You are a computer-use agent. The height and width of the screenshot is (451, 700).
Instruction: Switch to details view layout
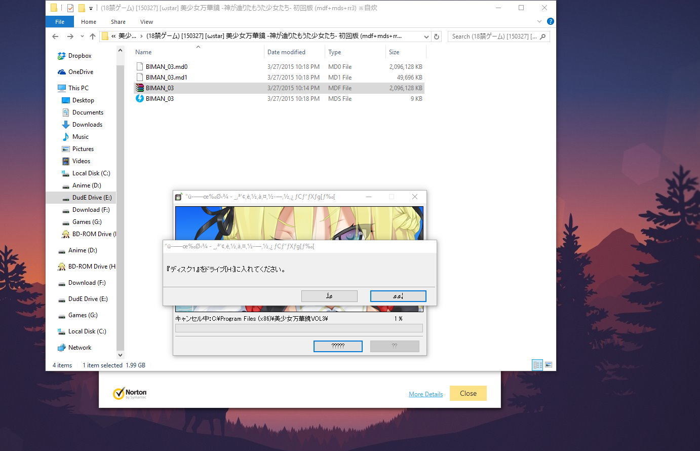pos(537,365)
